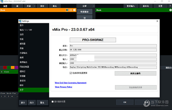The image size is (172, 110).
Task: Select 关于 in Settings sidebar
Action: coord(34,90)
